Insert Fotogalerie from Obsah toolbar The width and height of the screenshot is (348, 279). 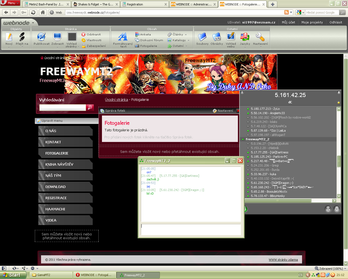click(x=146, y=46)
